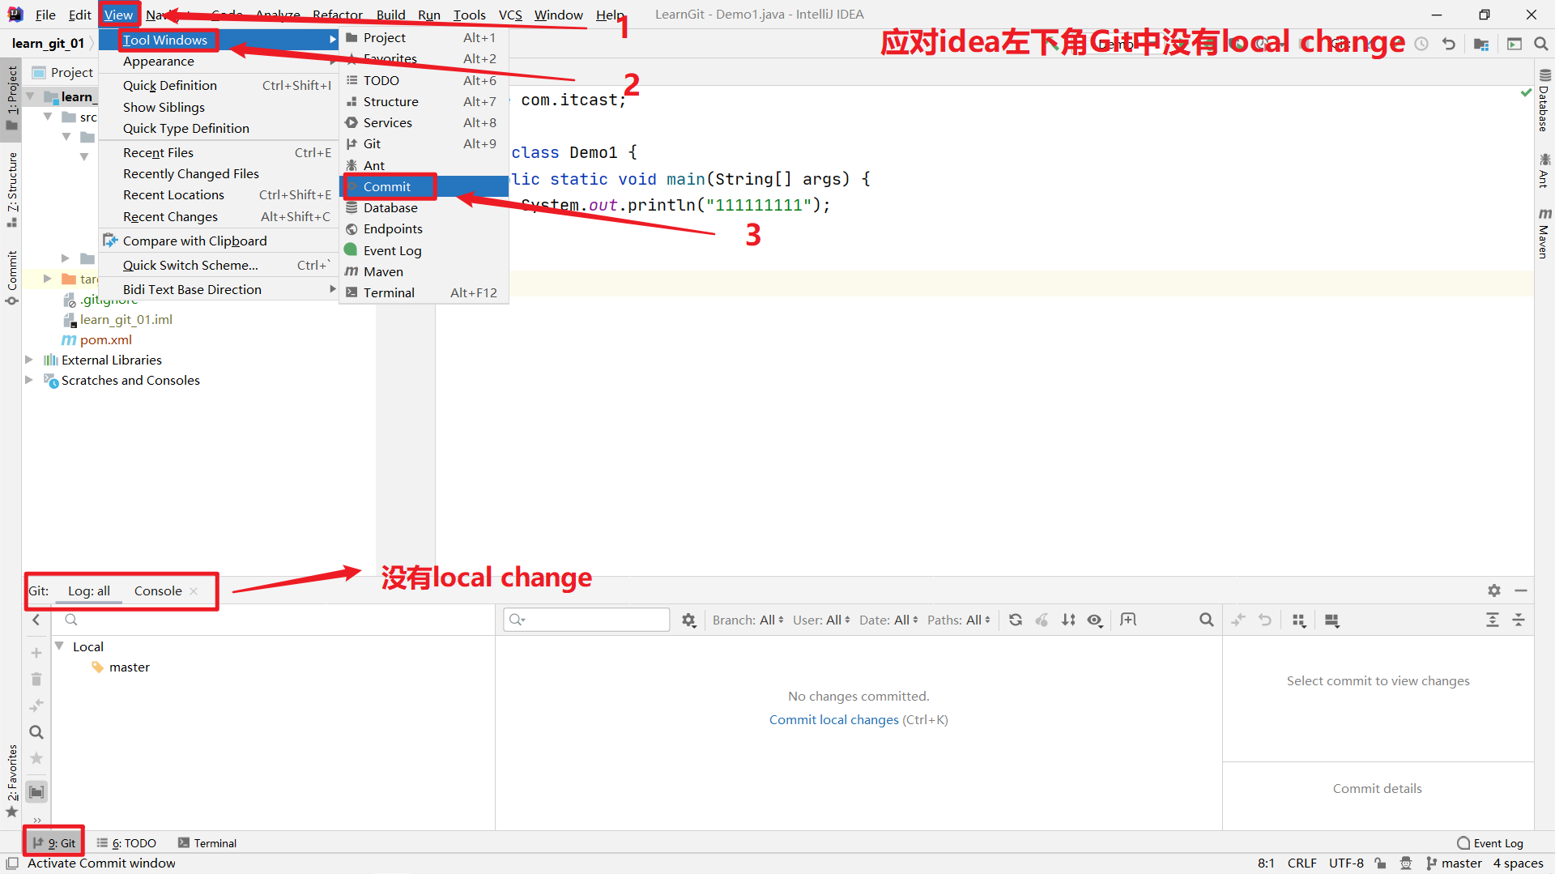Change file encoding UTF-8

click(x=1346, y=863)
